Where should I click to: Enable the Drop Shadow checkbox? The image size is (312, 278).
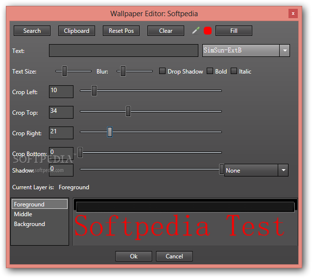coord(162,71)
